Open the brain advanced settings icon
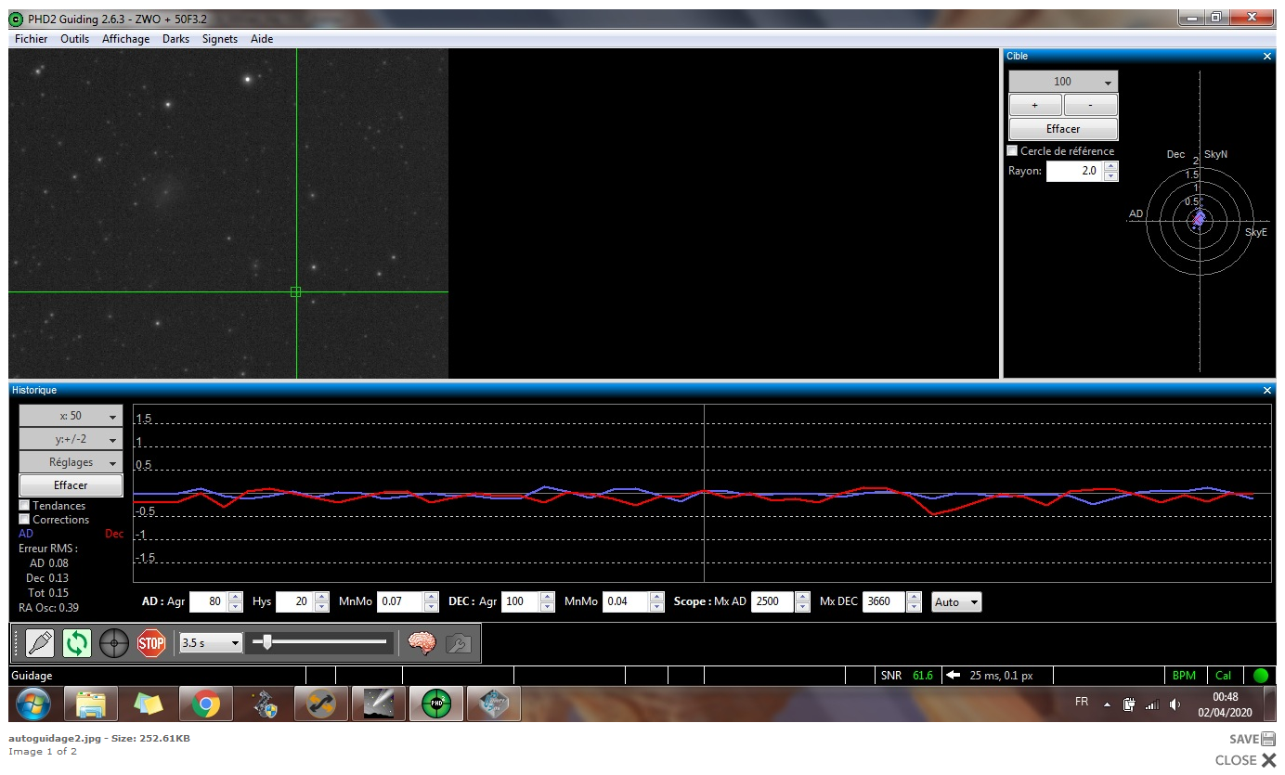 coord(422,642)
